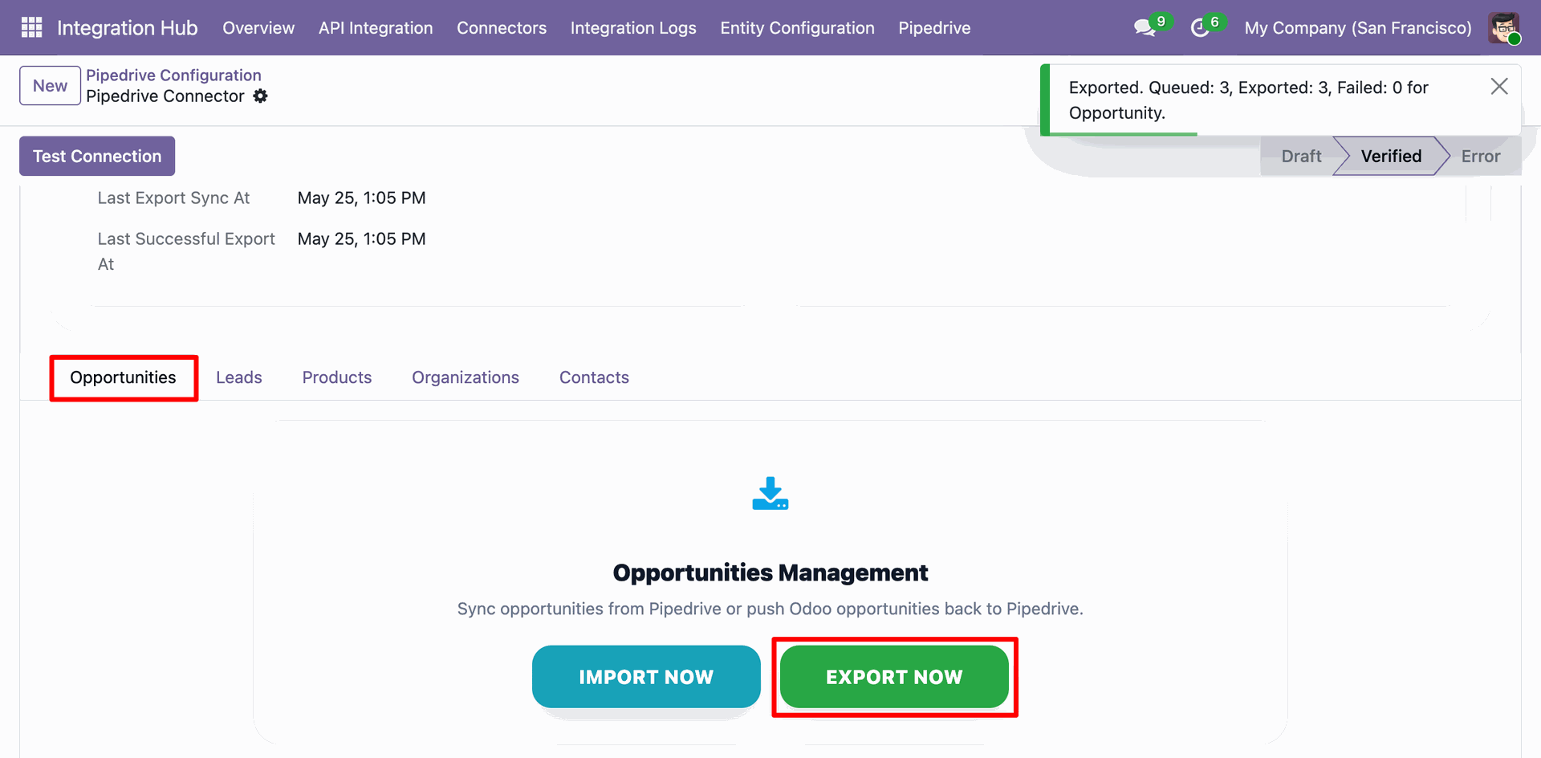The width and height of the screenshot is (1541, 758).
Task: Set status to Verified
Action: click(1391, 157)
